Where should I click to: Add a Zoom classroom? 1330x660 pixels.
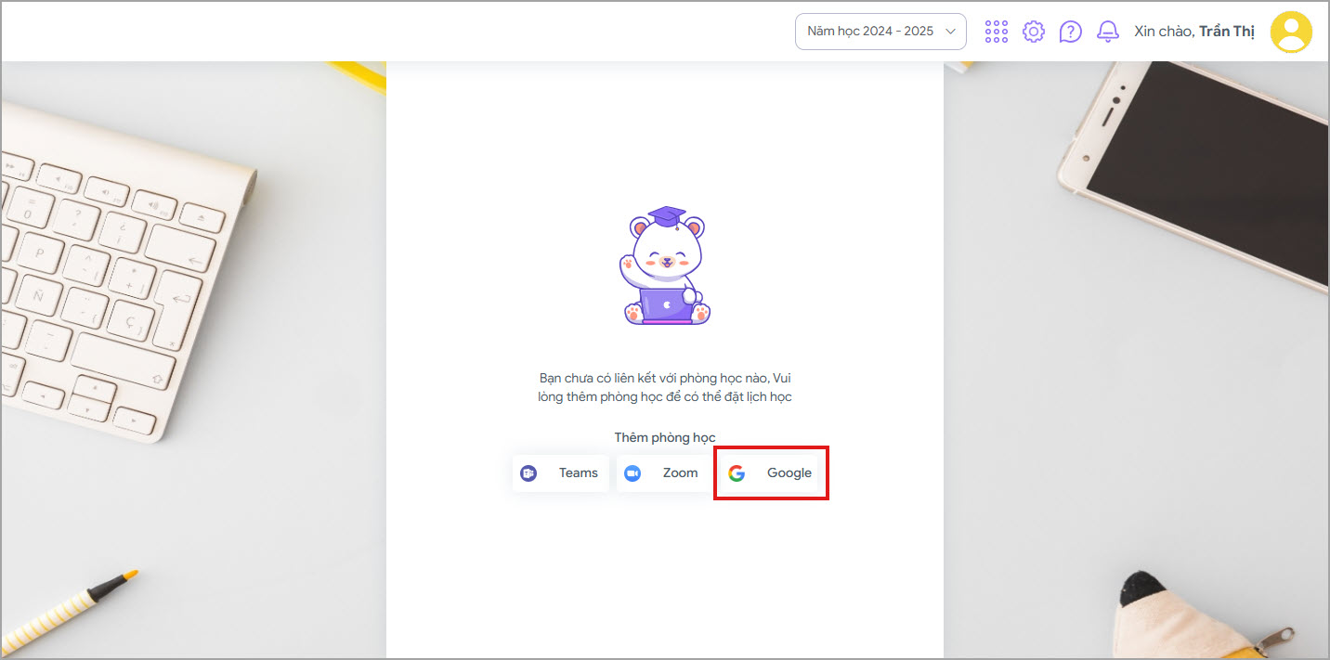click(x=662, y=473)
